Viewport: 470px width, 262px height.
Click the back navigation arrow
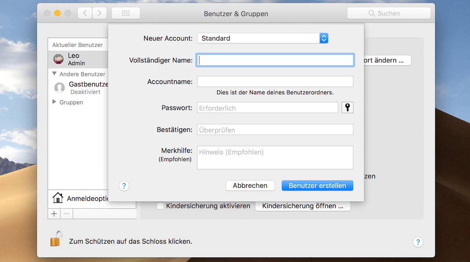tap(85, 13)
